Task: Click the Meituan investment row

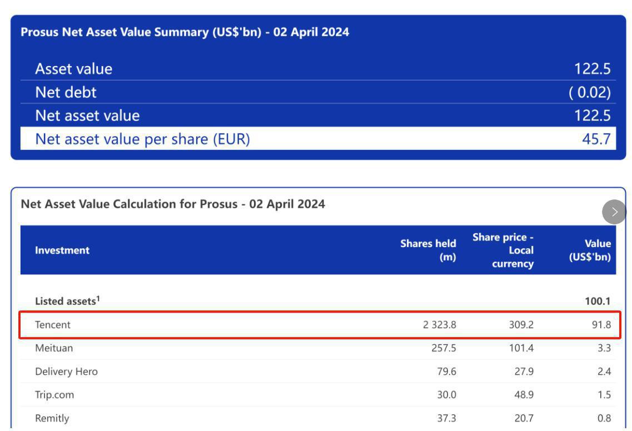Action: coord(318,348)
